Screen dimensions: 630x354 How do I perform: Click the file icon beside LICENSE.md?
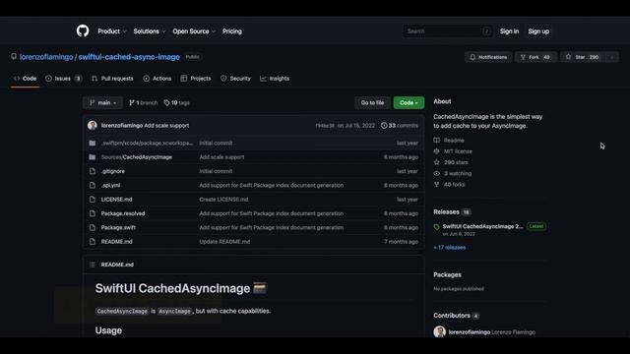(93, 199)
